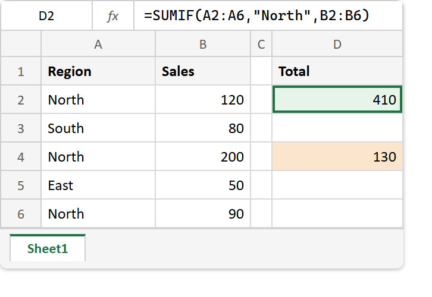Select the Sheet1 tab

48,248
